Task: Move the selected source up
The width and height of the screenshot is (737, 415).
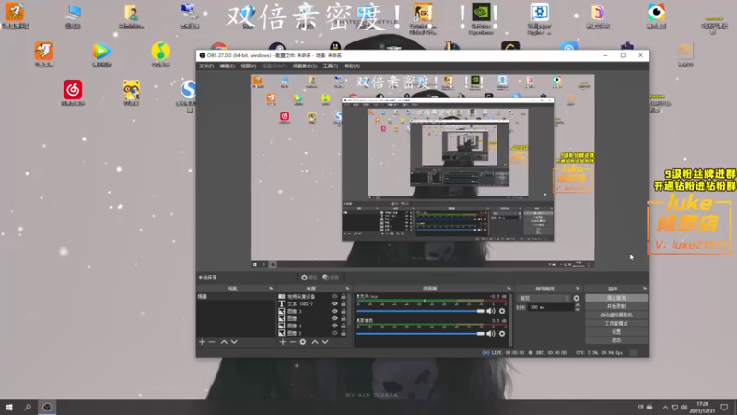Action: point(315,342)
